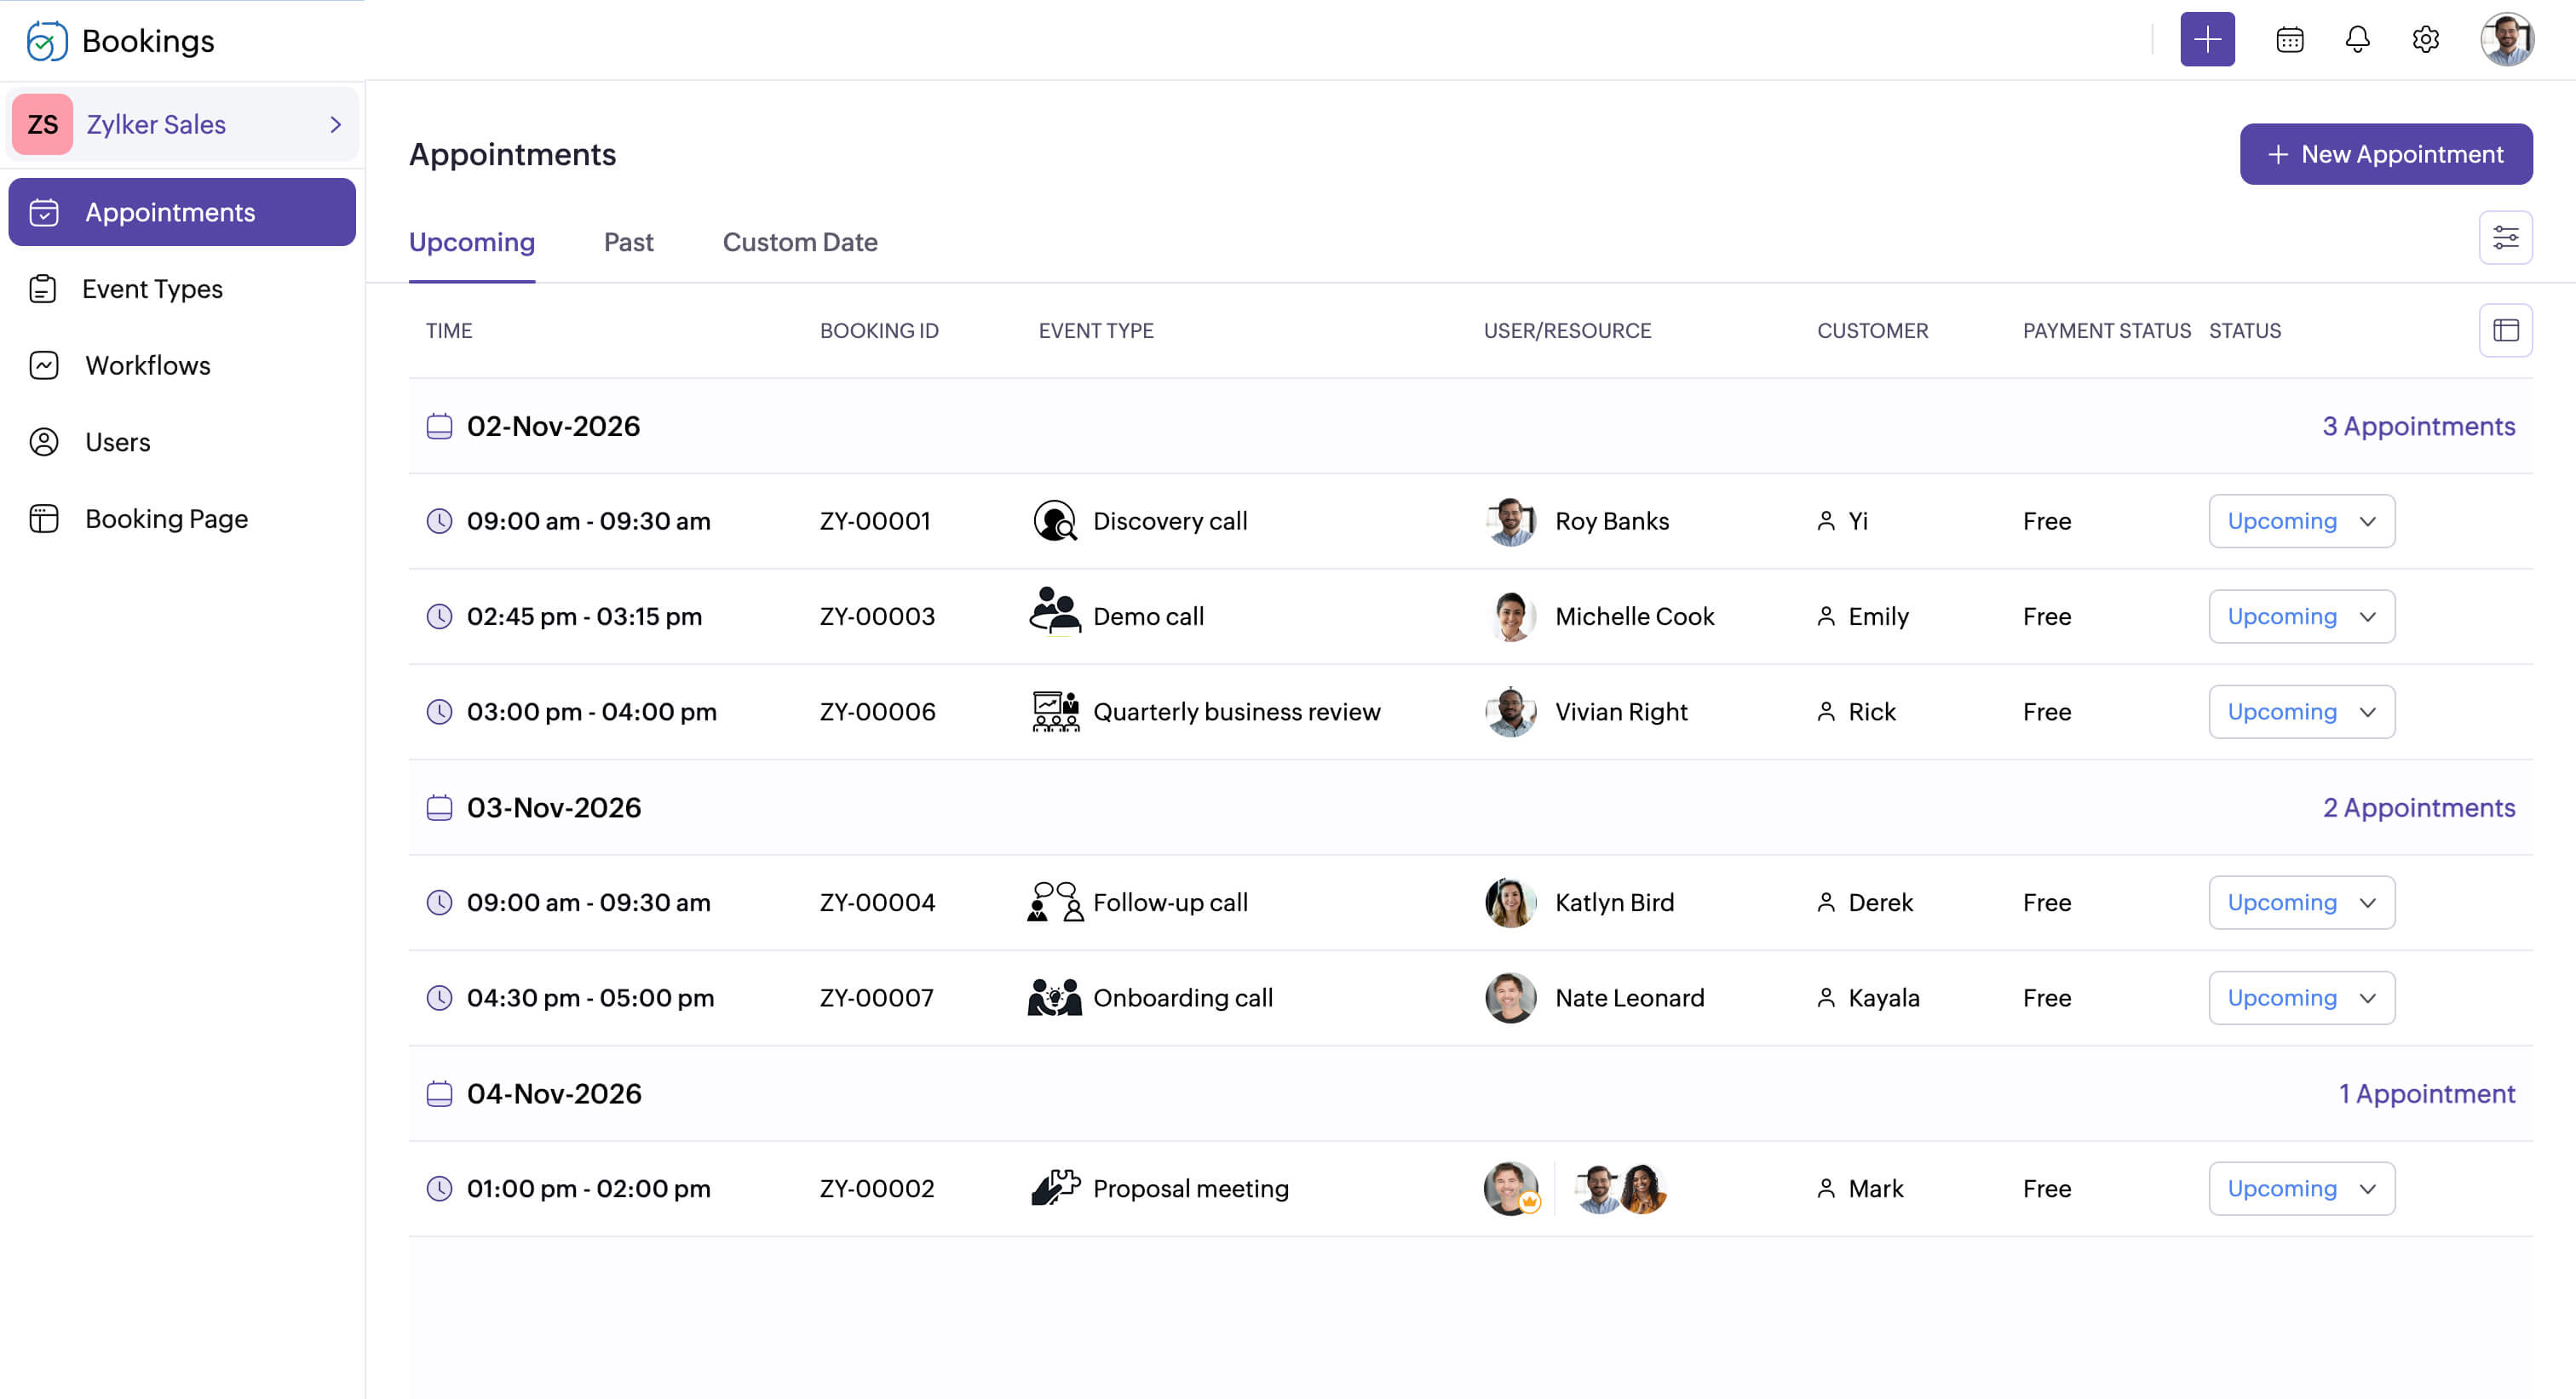Click the profile avatar picture

click(2506, 39)
